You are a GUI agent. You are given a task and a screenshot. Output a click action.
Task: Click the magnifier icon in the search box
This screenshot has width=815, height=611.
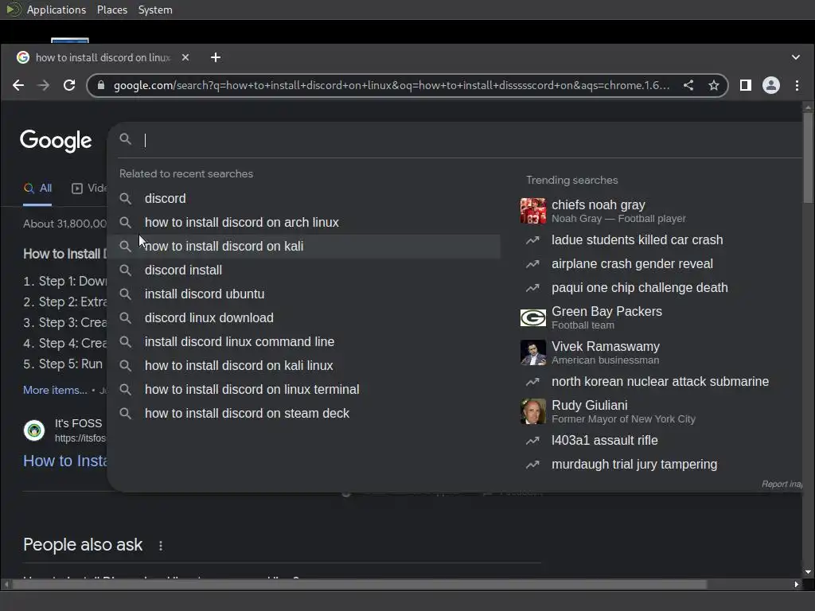125,139
